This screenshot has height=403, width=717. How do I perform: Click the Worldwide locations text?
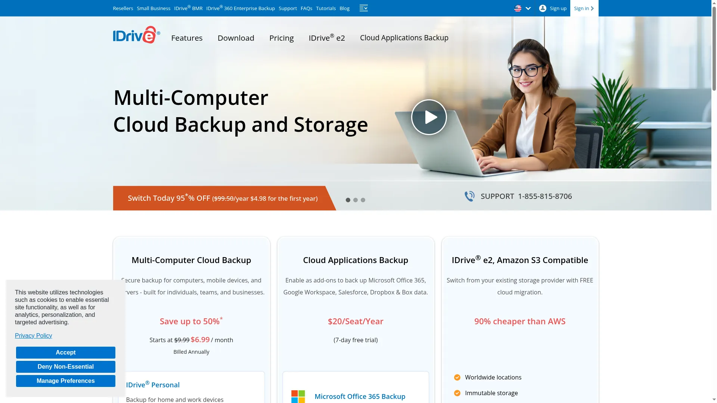click(x=493, y=377)
